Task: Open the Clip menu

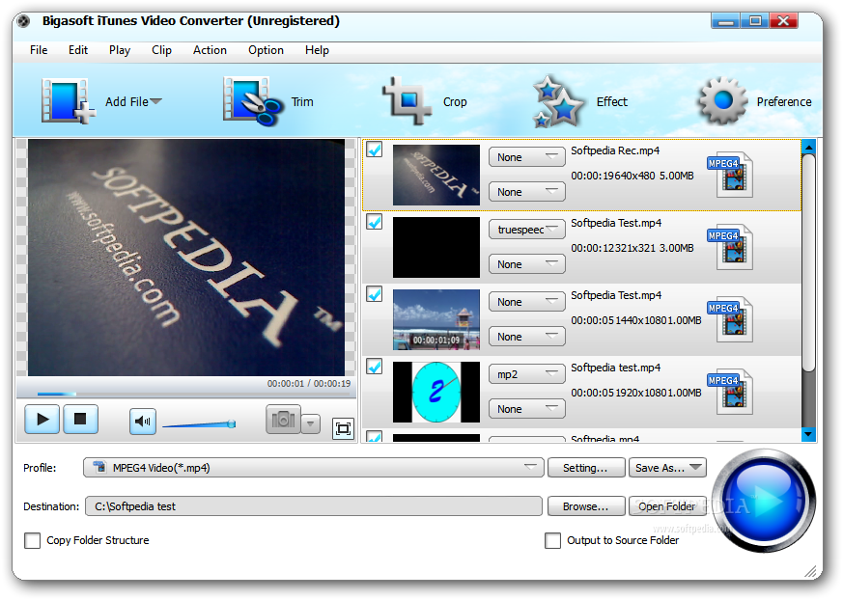Action: (x=161, y=50)
